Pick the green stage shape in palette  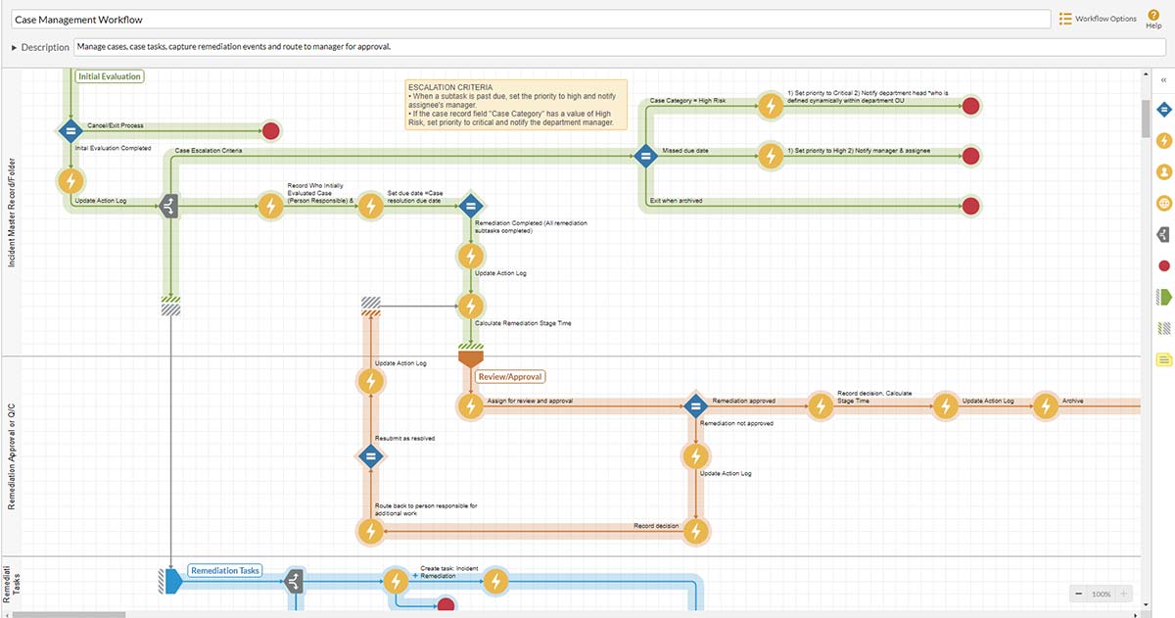click(1164, 296)
